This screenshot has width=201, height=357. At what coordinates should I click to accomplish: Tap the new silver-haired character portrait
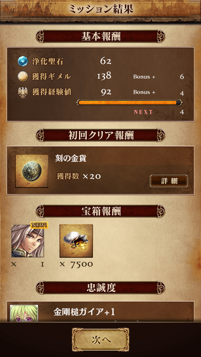tap(28, 241)
